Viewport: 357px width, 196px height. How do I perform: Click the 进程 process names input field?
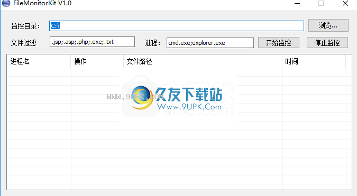coord(210,43)
